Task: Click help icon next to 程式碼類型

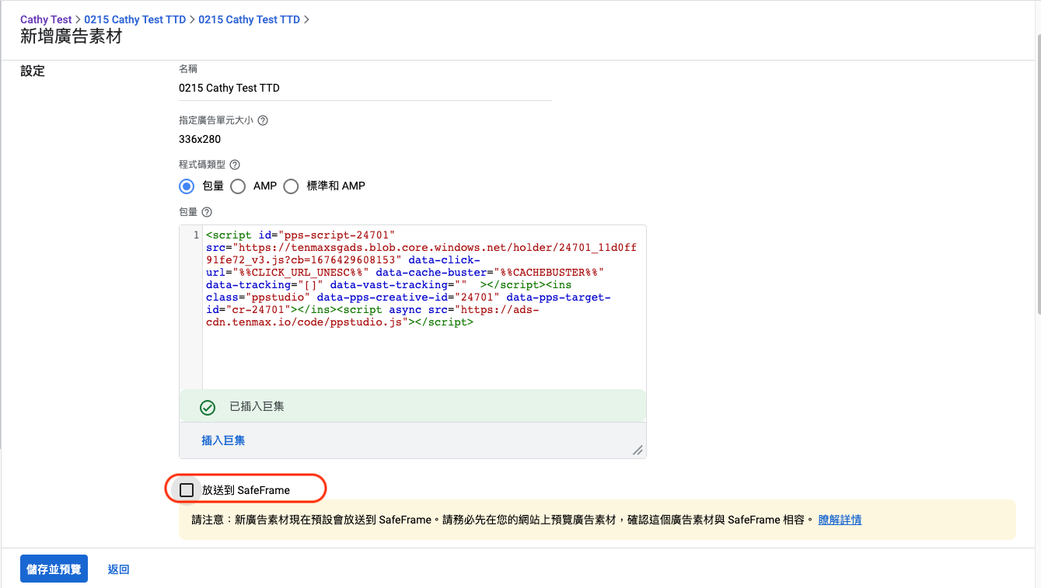Action: click(235, 165)
